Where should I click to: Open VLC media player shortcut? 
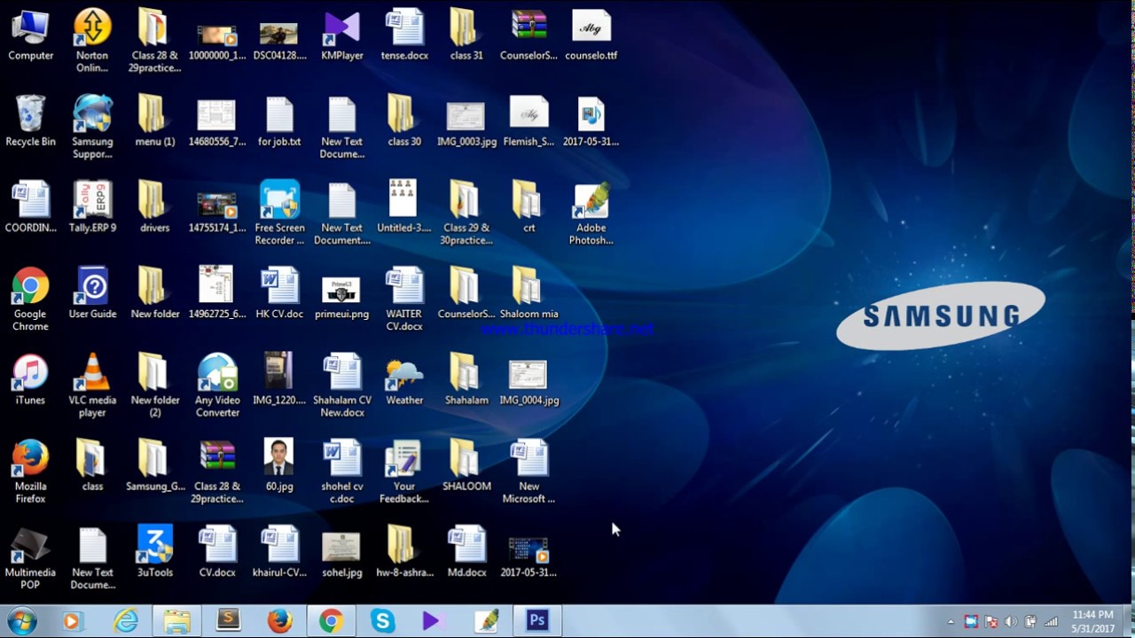tap(92, 385)
